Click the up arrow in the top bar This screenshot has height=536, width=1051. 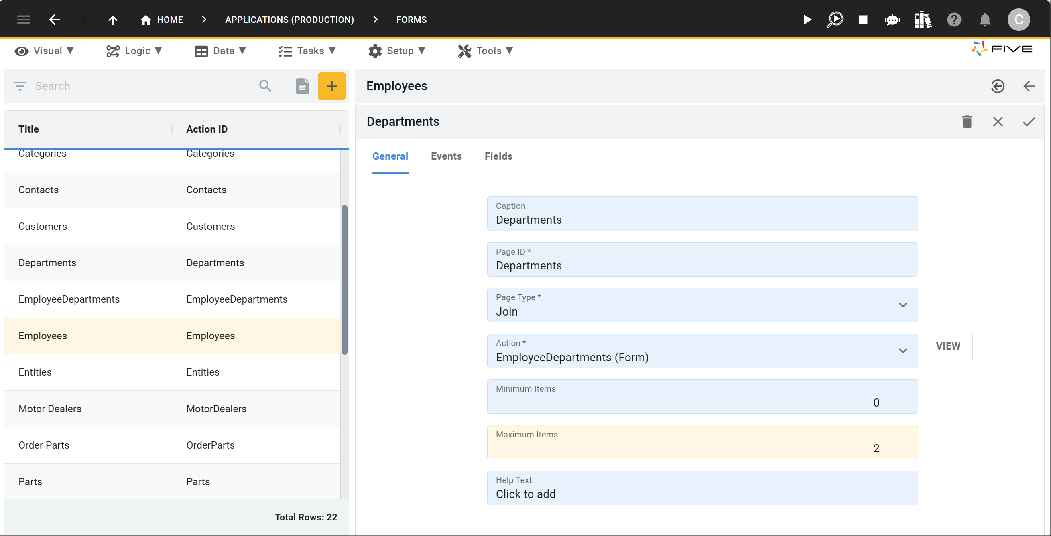click(113, 20)
